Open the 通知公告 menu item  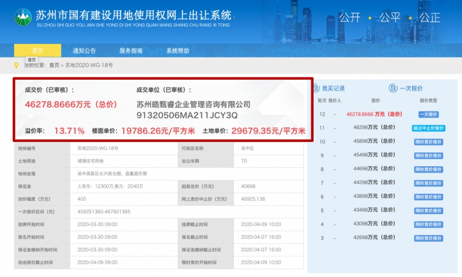click(x=84, y=51)
